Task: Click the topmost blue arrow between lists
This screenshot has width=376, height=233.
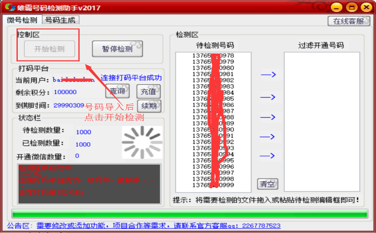Action: pyautogui.click(x=268, y=75)
